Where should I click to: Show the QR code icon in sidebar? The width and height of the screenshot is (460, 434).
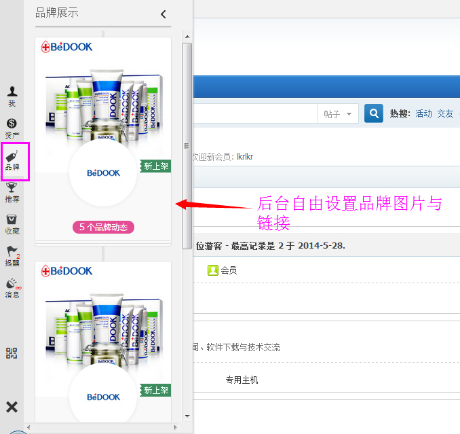point(12,353)
